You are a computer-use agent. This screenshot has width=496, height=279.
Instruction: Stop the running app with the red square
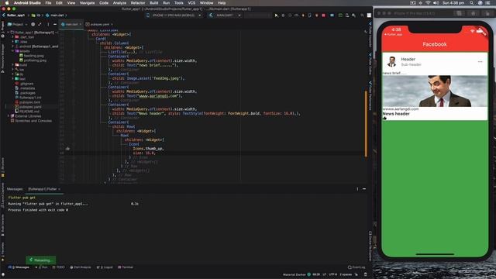[323, 15]
